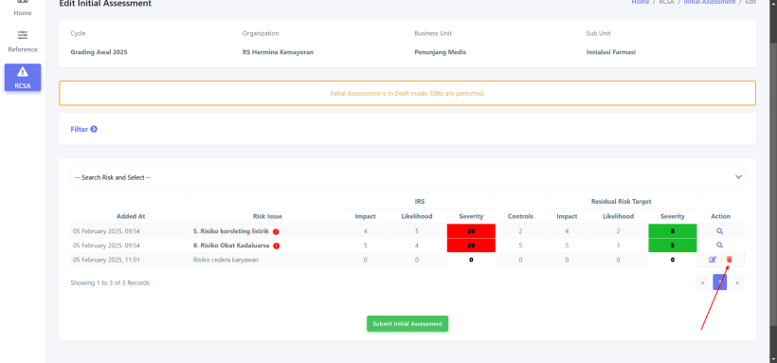Click the Edit Initial Assessment page title
Screen dimensions: 777x363
point(105,4)
